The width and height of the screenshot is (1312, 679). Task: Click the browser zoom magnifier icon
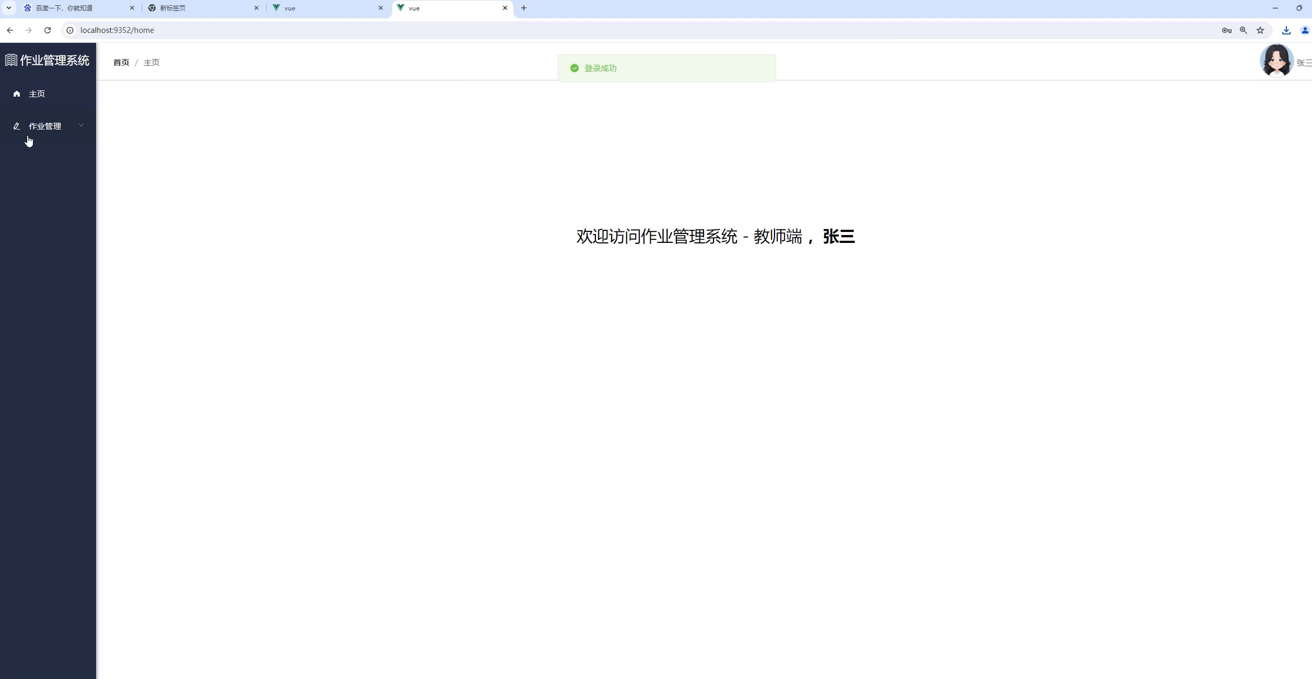pyautogui.click(x=1244, y=30)
